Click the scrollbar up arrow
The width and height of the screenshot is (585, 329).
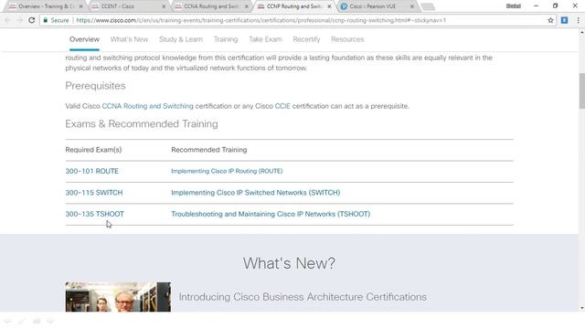581,33
